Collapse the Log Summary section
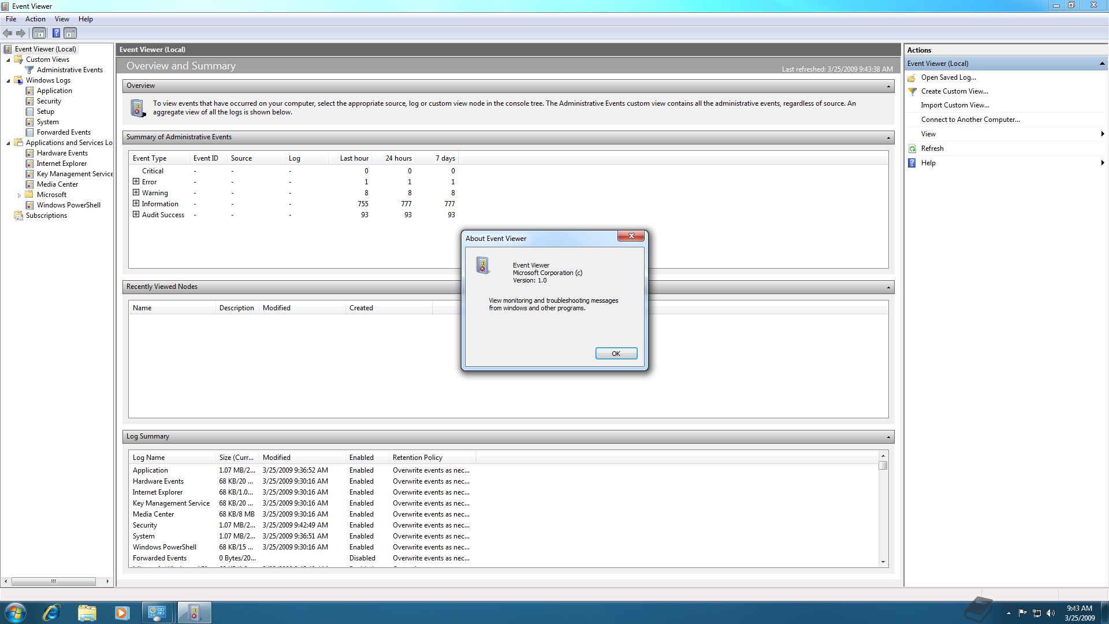Screen dimensions: 1109x624 coord(888,437)
